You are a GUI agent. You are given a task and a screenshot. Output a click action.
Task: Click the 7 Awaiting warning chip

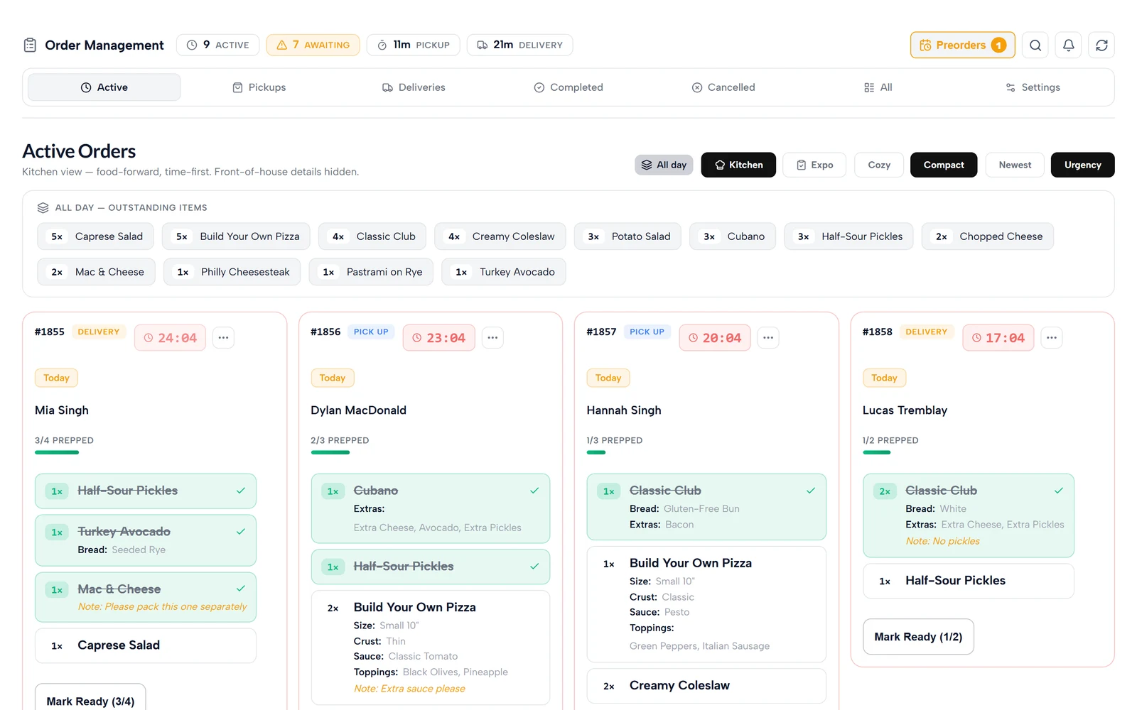pyautogui.click(x=313, y=45)
